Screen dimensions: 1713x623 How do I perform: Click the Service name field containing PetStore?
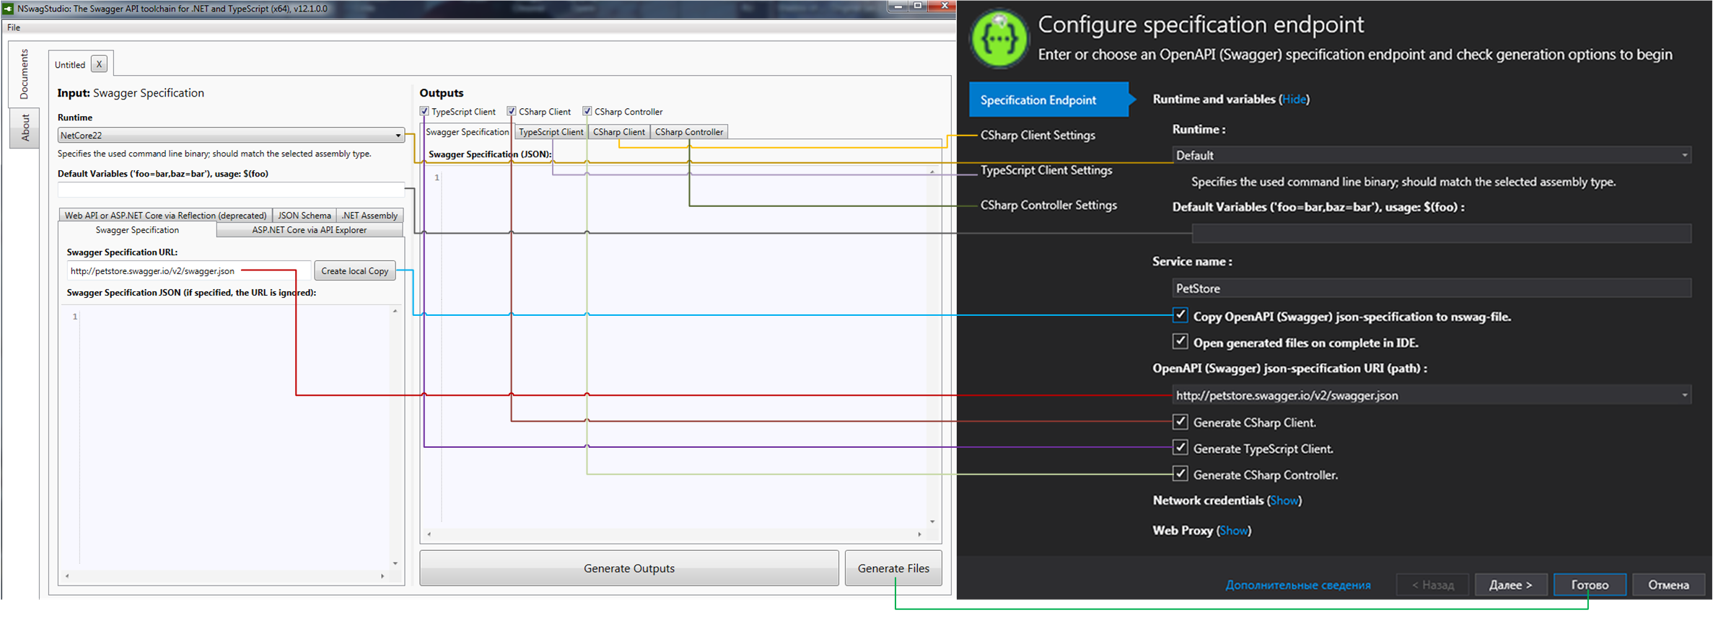click(1432, 288)
